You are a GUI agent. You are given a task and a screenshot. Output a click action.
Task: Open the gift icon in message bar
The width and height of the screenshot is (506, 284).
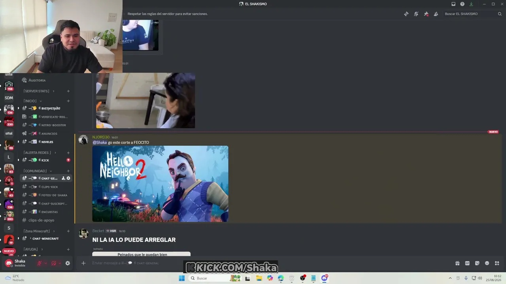[457, 263]
